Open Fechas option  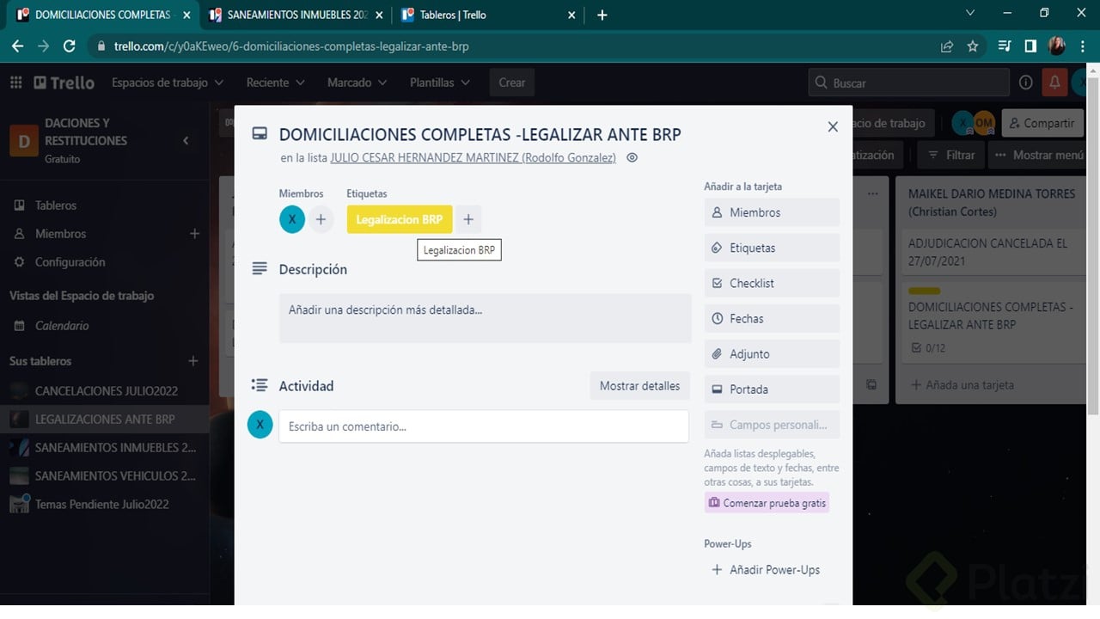(772, 318)
